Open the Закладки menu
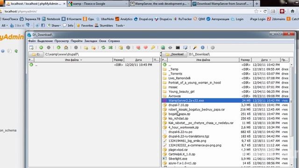 pos(91,41)
